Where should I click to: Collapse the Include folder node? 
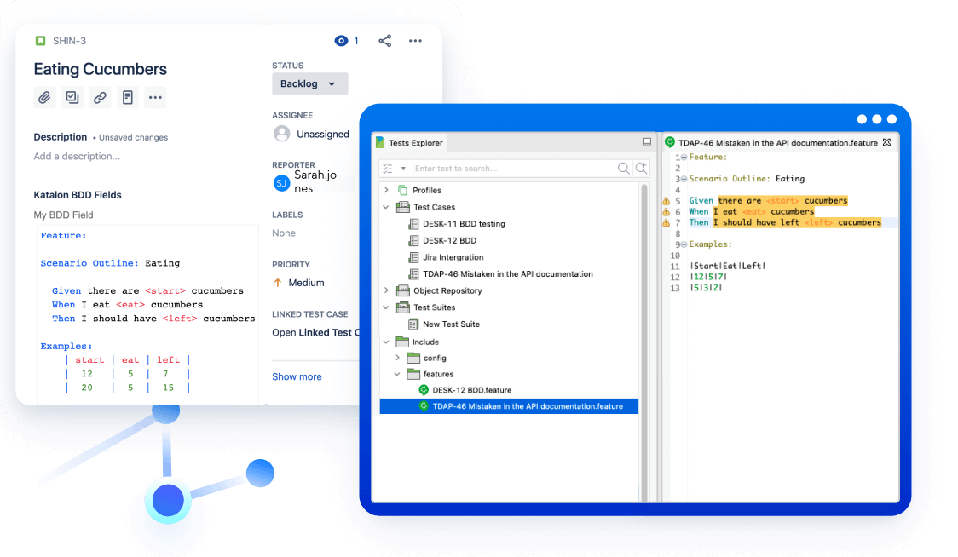(x=386, y=342)
